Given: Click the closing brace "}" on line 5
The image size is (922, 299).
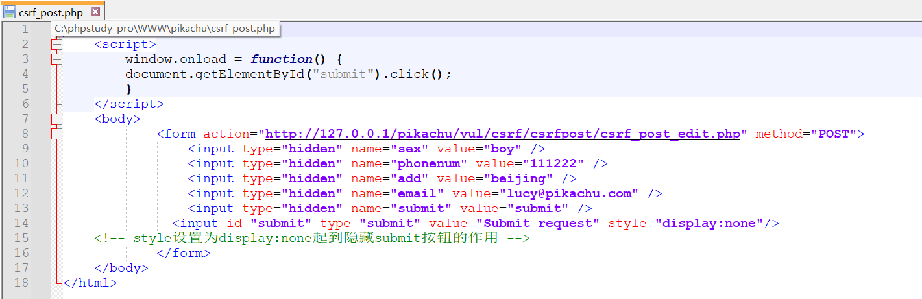Looking at the screenshot, I should coord(129,89).
